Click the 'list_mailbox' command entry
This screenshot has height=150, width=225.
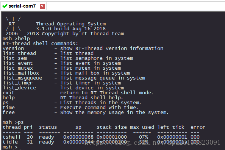tap(21, 73)
